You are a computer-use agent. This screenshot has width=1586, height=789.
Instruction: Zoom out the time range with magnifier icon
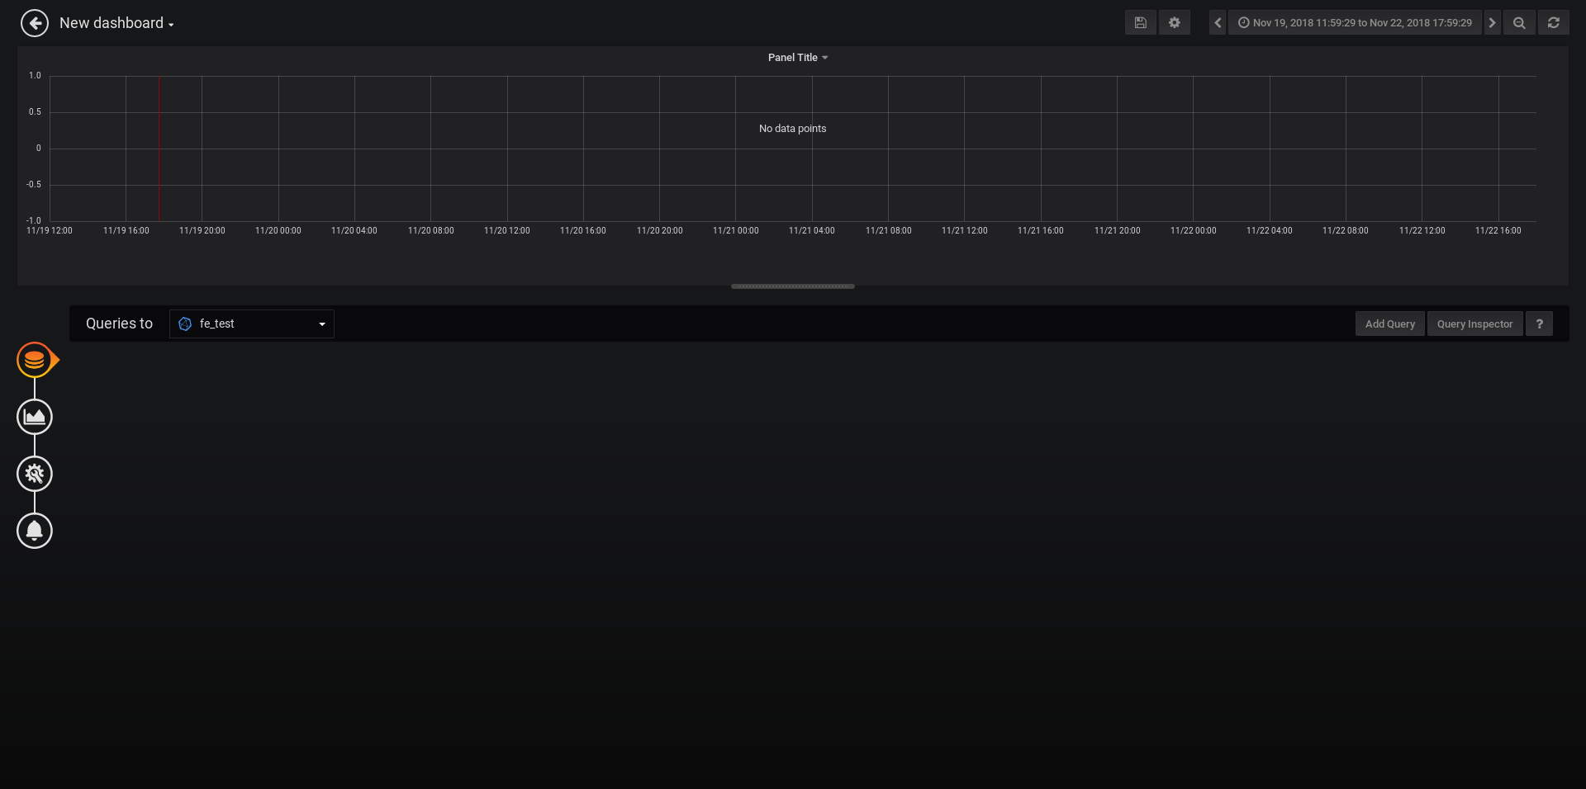[1519, 22]
